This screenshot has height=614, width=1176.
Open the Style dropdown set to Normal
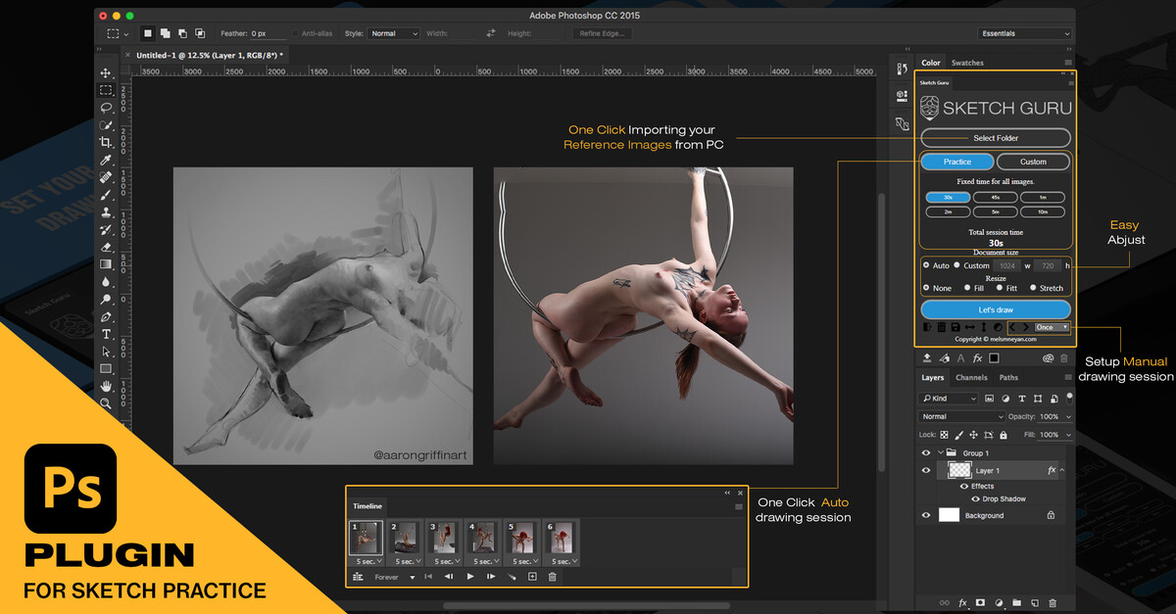[x=394, y=33]
